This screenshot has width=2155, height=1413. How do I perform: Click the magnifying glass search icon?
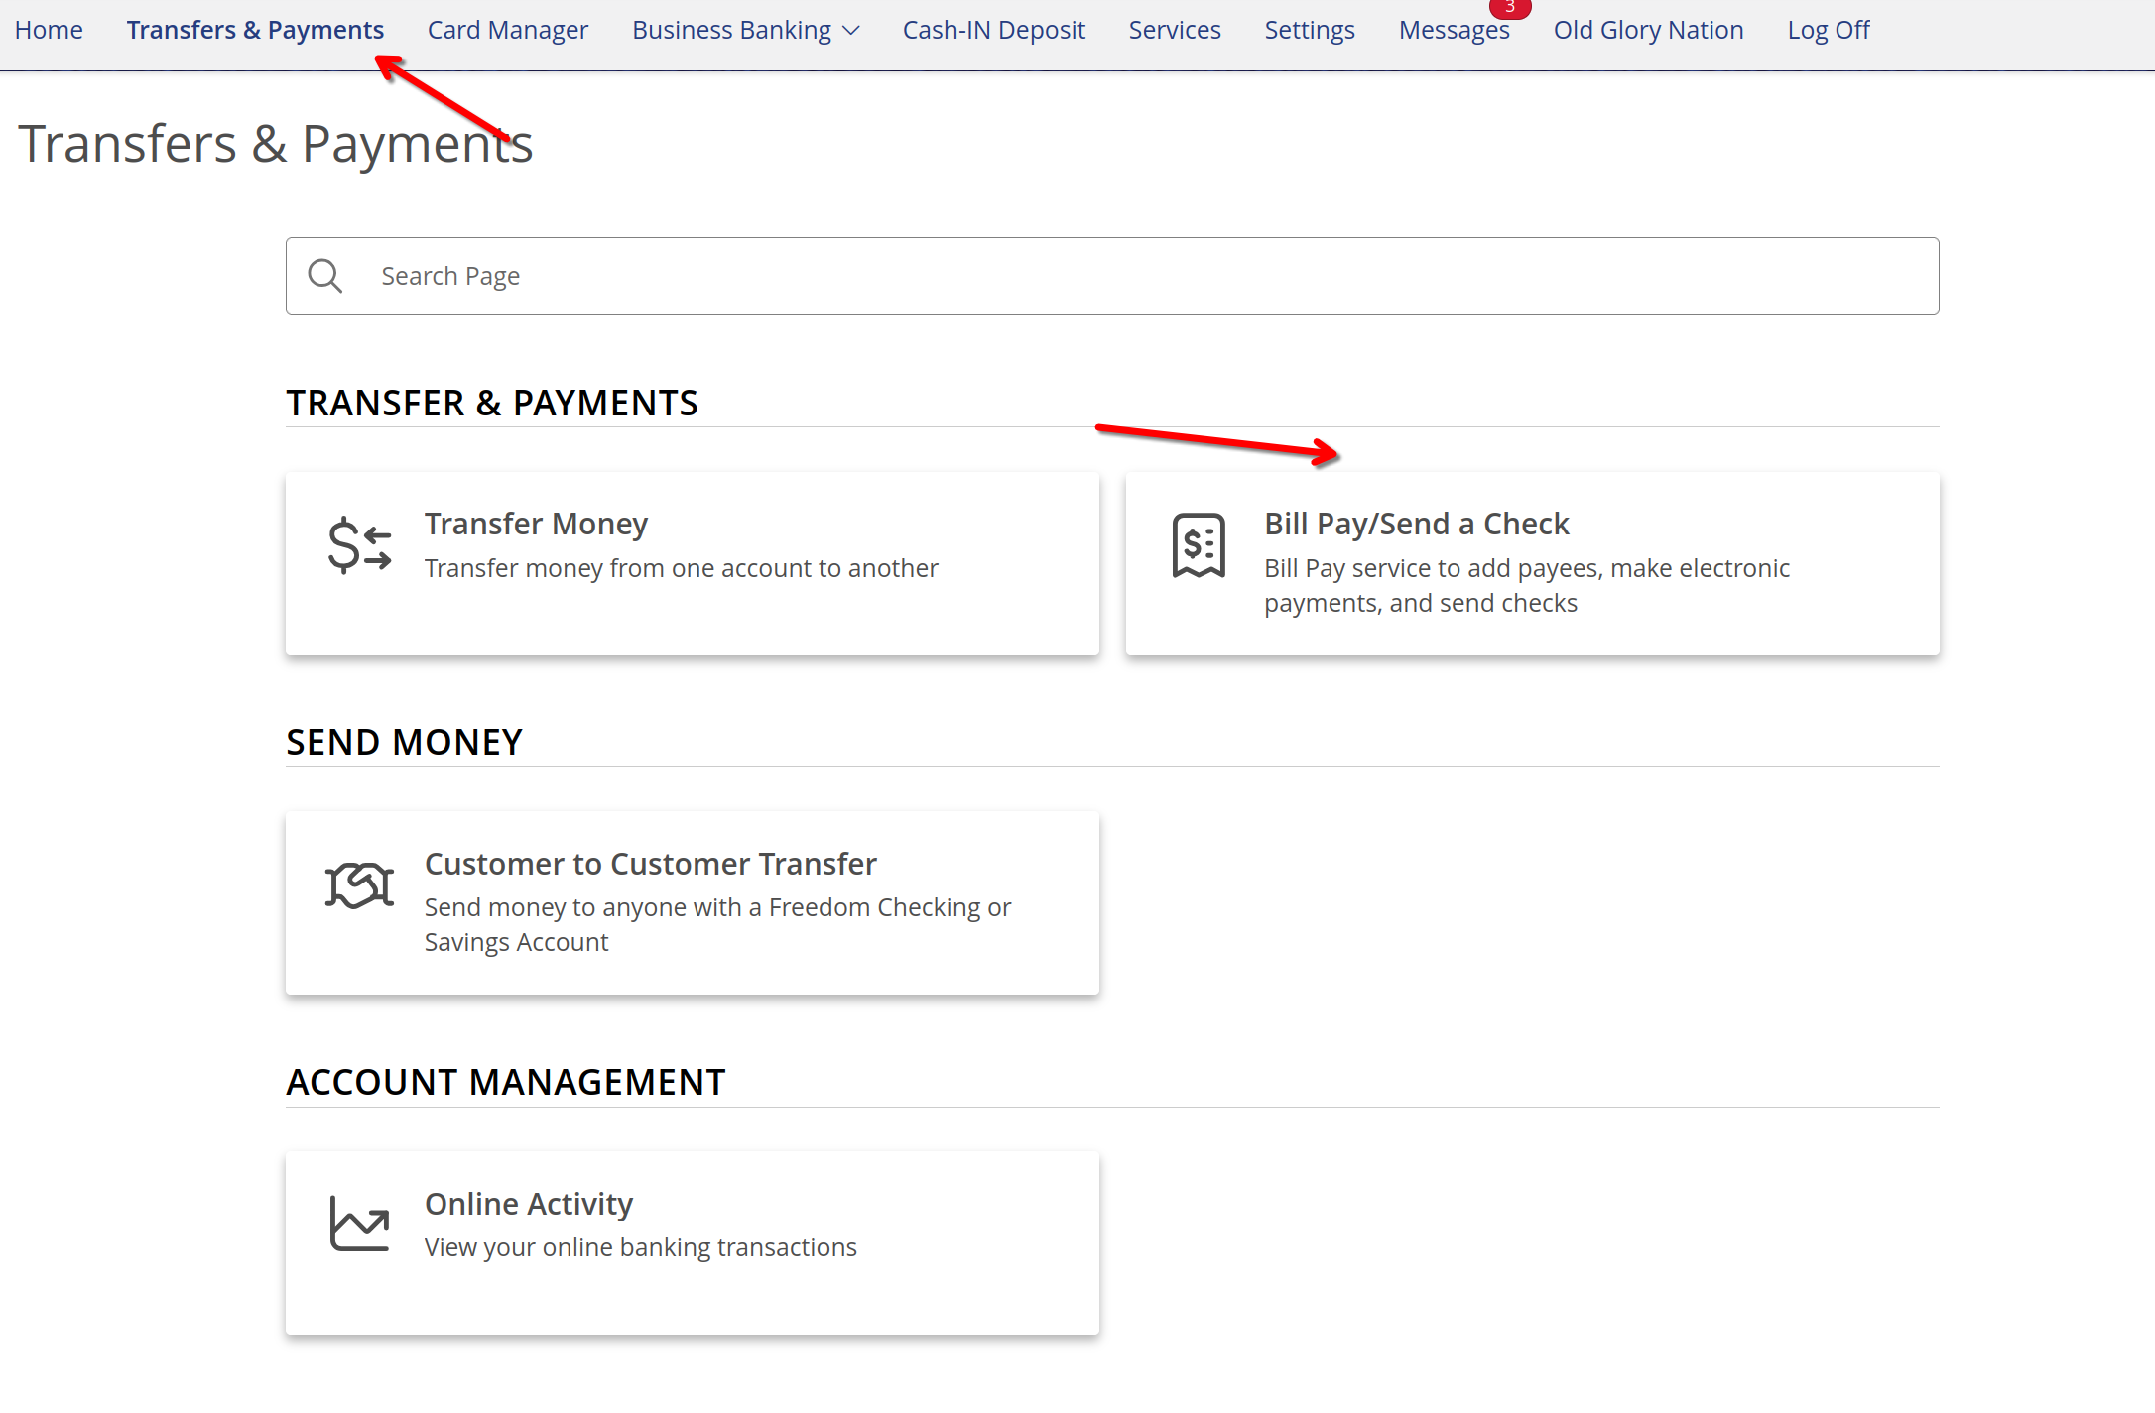click(x=324, y=276)
